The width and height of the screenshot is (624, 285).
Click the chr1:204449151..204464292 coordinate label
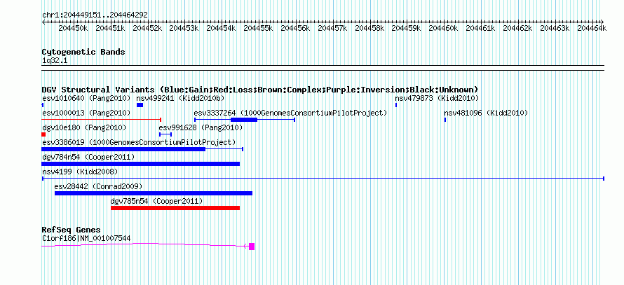click(95, 15)
